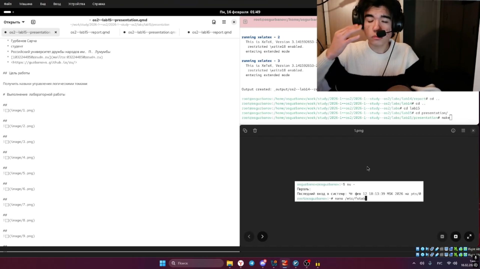Click the mailto rudn.ru address line
Screen dimensions: 480x269
57,57
